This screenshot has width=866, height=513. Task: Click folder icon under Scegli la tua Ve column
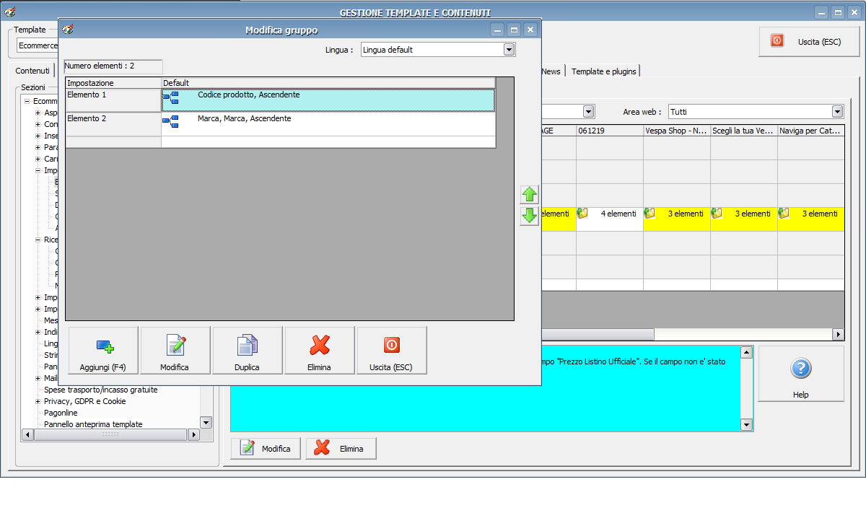717,214
